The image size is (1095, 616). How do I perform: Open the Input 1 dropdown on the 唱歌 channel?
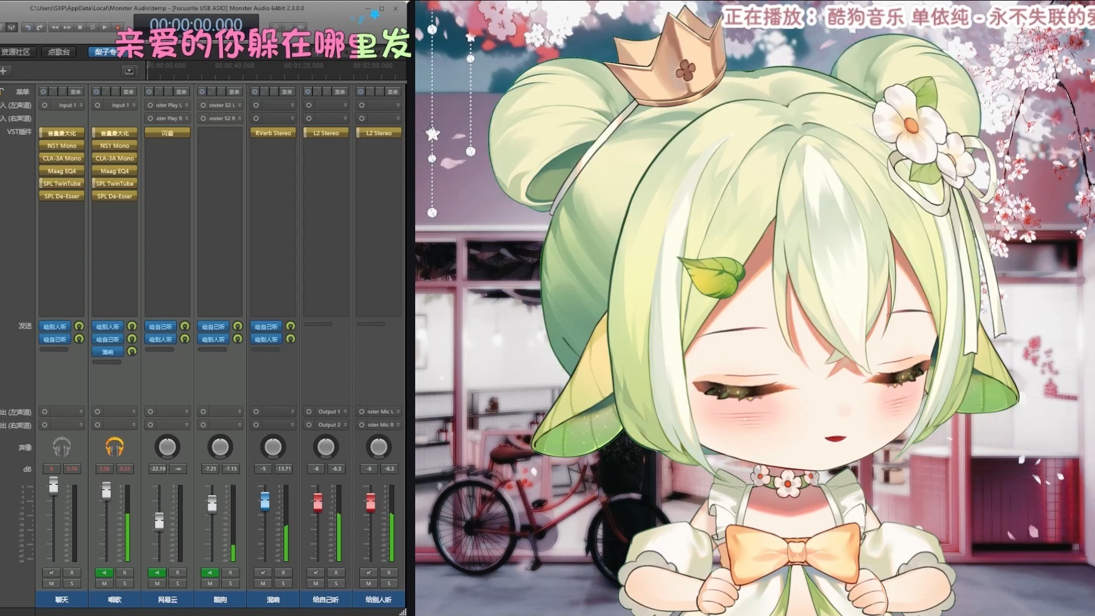[115, 105]
